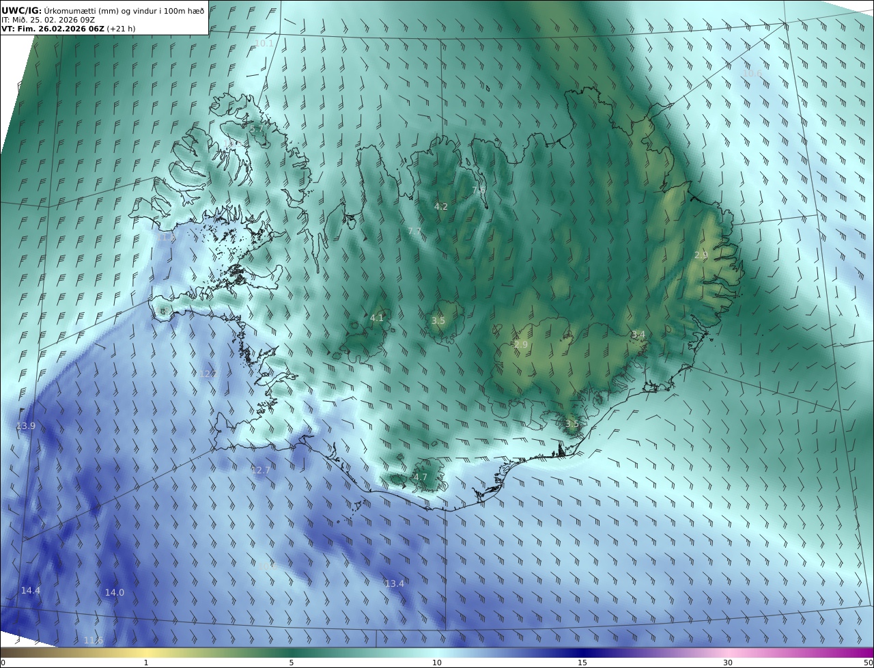Click the 4.1 value on Langjökull glacier

377,318
